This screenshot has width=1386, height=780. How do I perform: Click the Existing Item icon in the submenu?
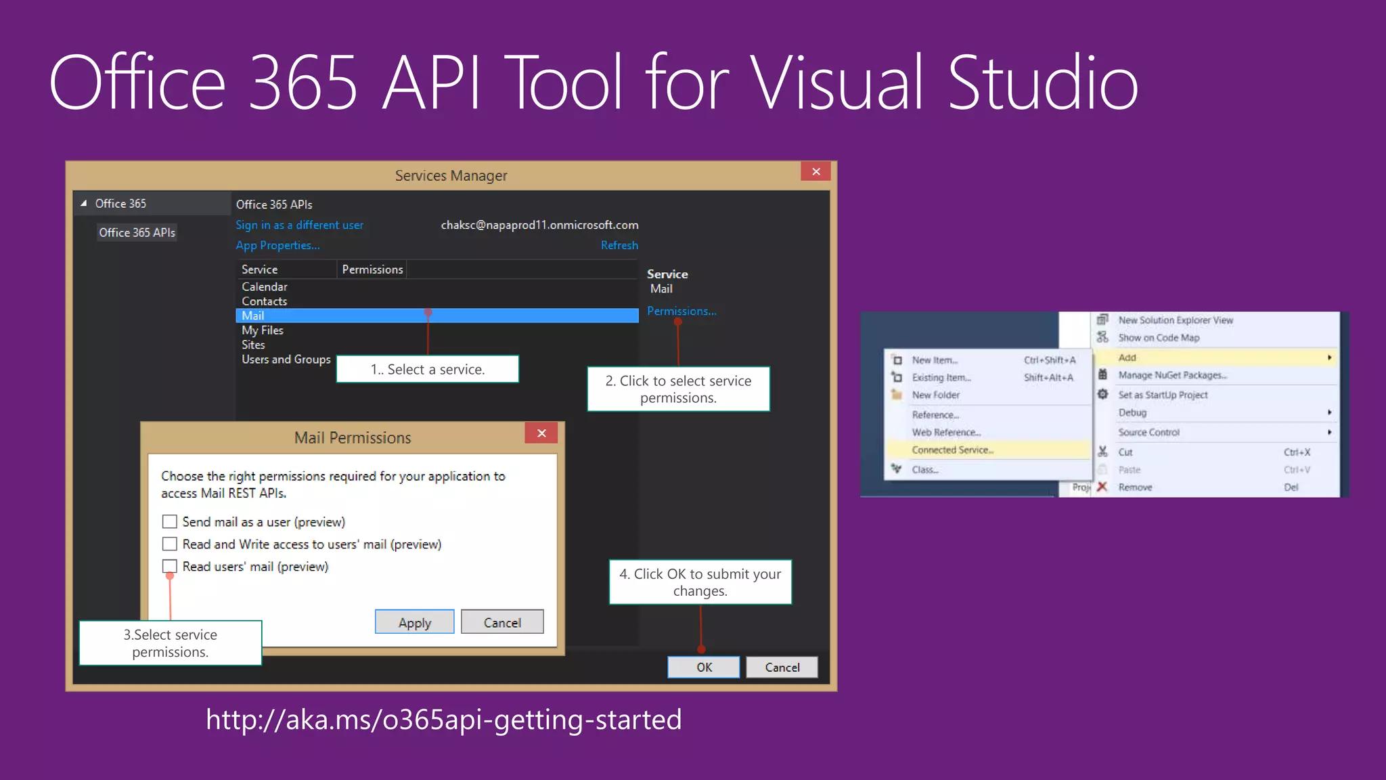(x=897, y=378)
